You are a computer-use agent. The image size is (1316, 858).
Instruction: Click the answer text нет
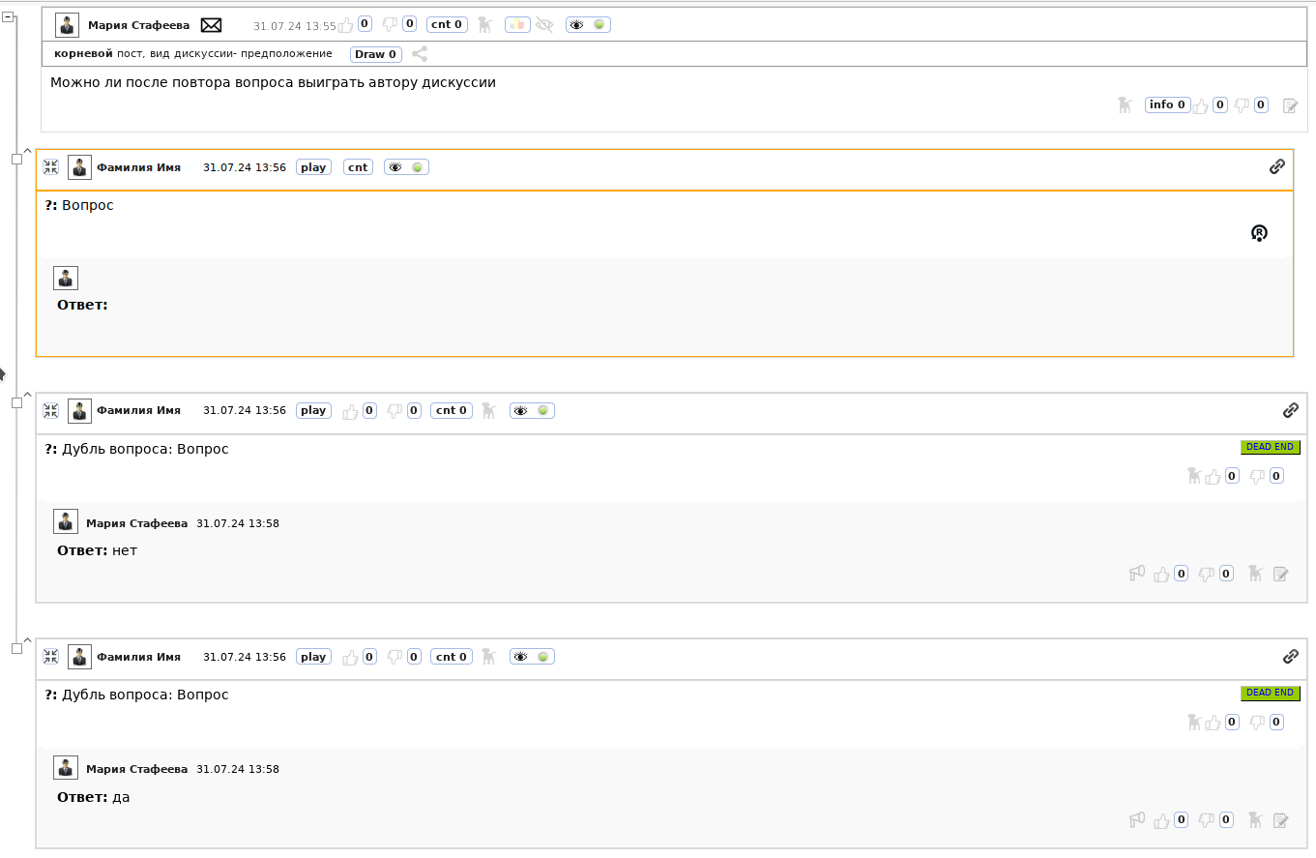coord(125,551)
